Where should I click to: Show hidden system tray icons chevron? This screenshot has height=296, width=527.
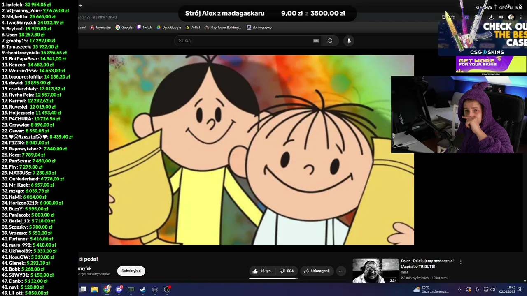pos(459,289)
